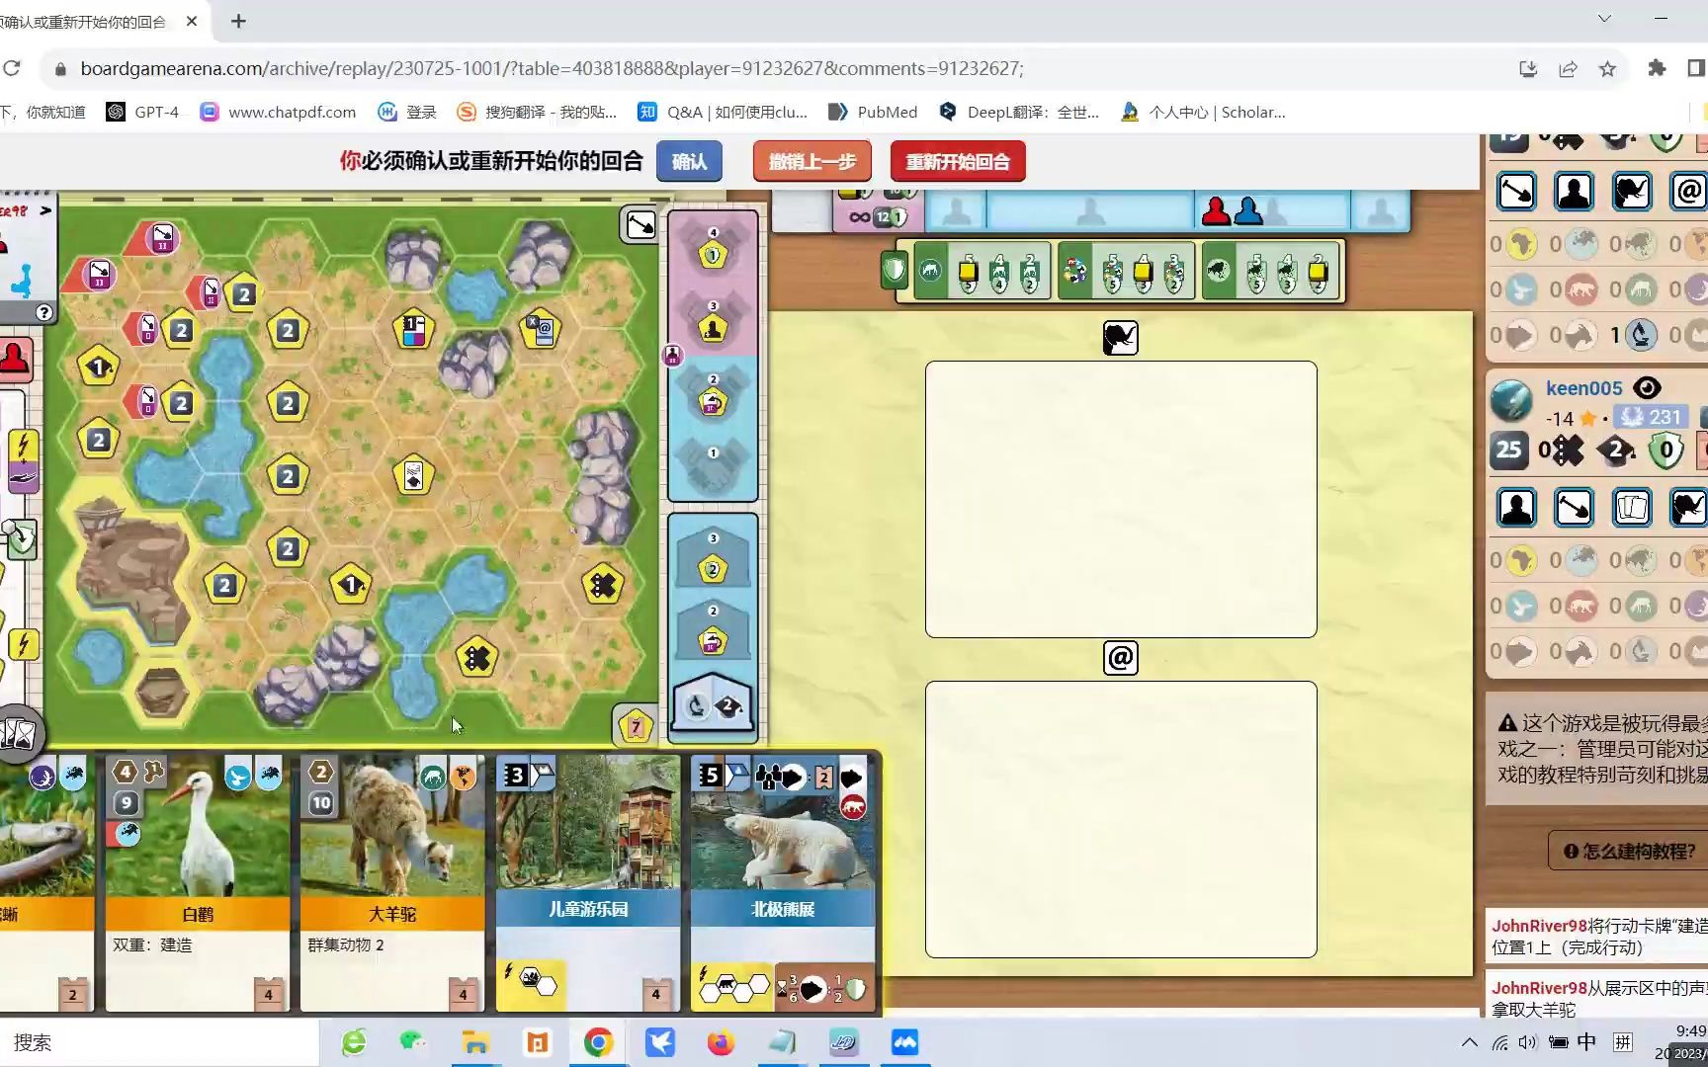The width and height of the screenshot is (1708, 1067).
Task: Select the 白鹳 stork card in hand
Action: [x=197, y=883]
